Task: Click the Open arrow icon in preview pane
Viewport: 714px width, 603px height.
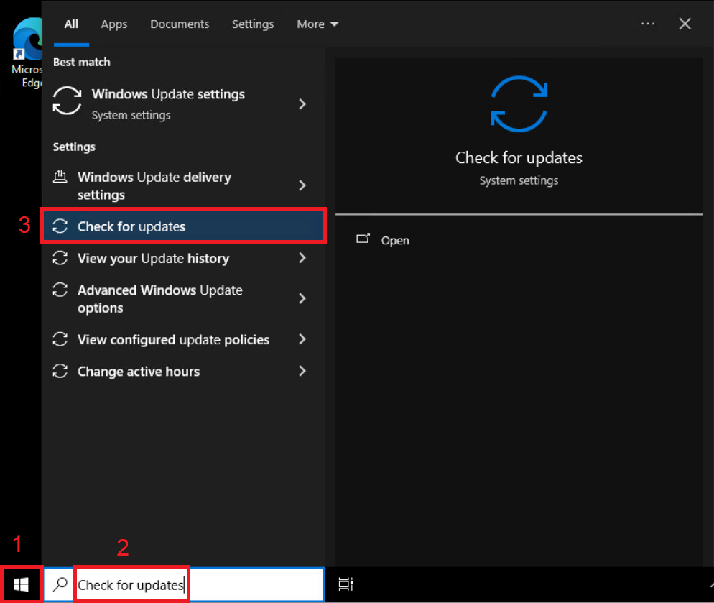Action: [364, 239]
